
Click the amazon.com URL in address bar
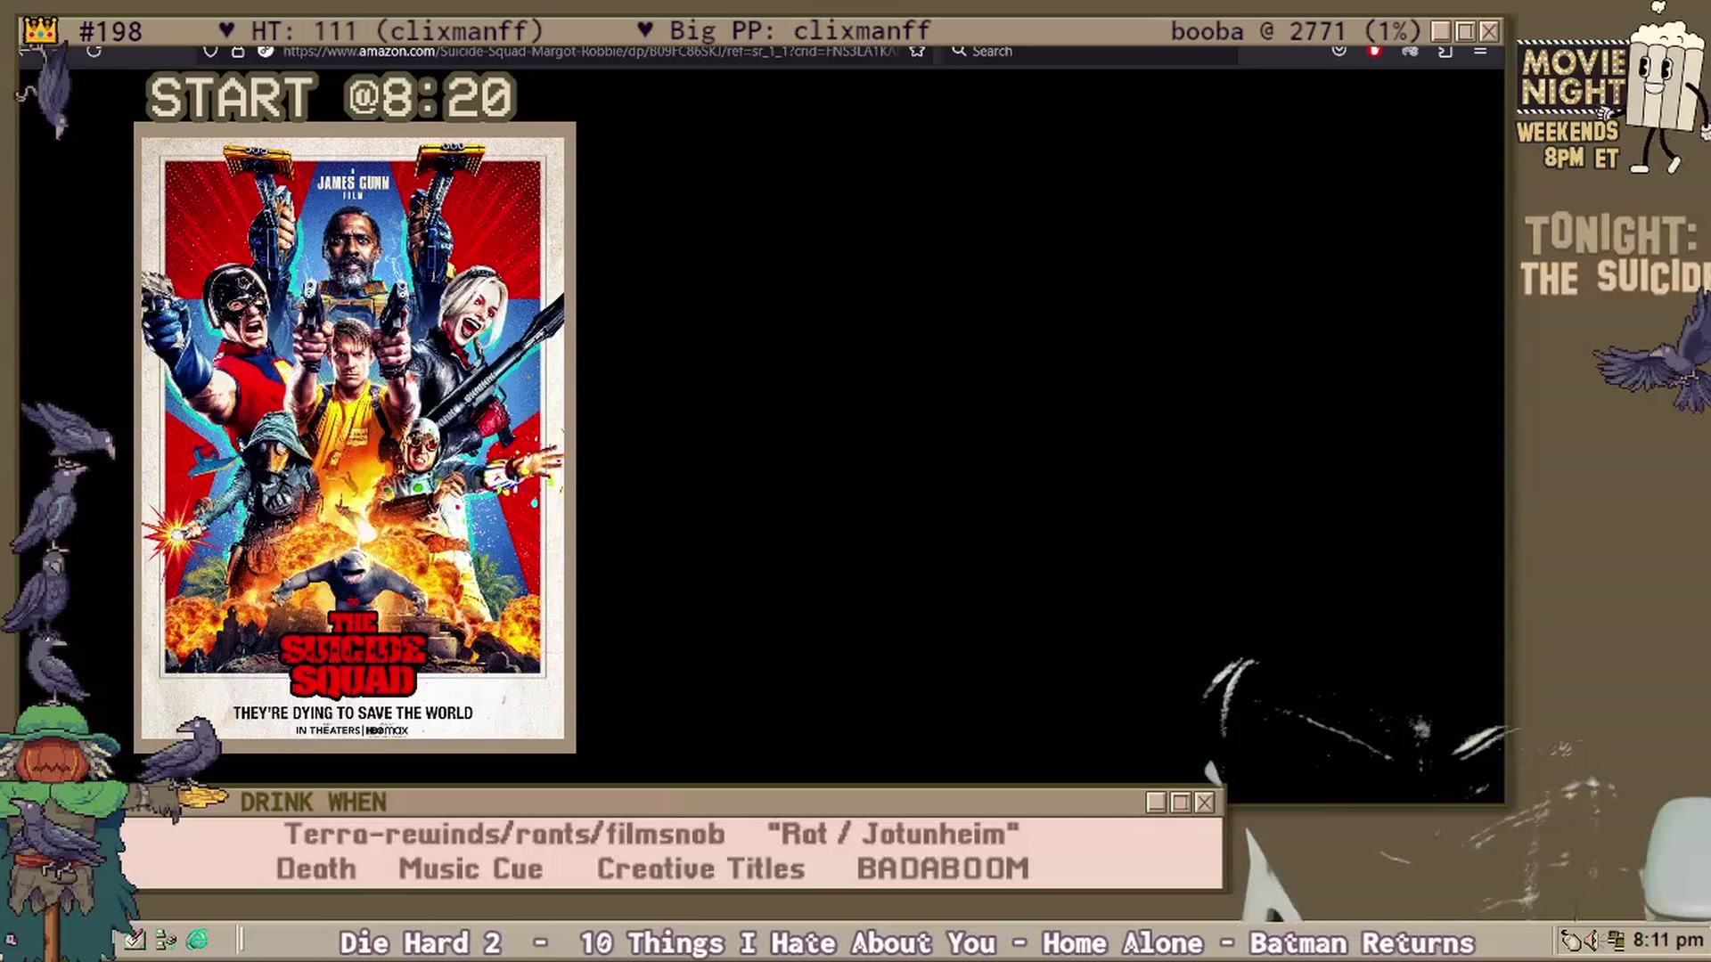590,52
